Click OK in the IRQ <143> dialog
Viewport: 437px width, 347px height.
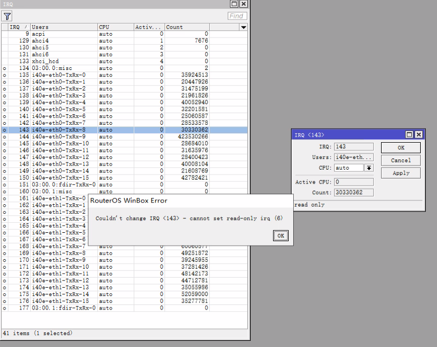tap(401, 148)
